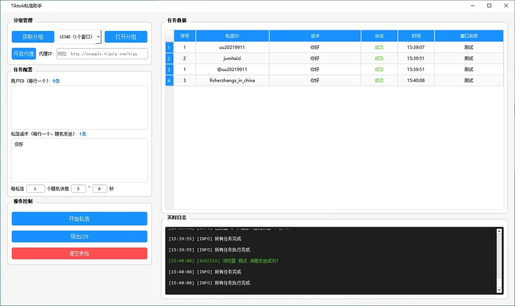
Task: Select the minimum rest seconds field showing 3
Action: point(78,188)
